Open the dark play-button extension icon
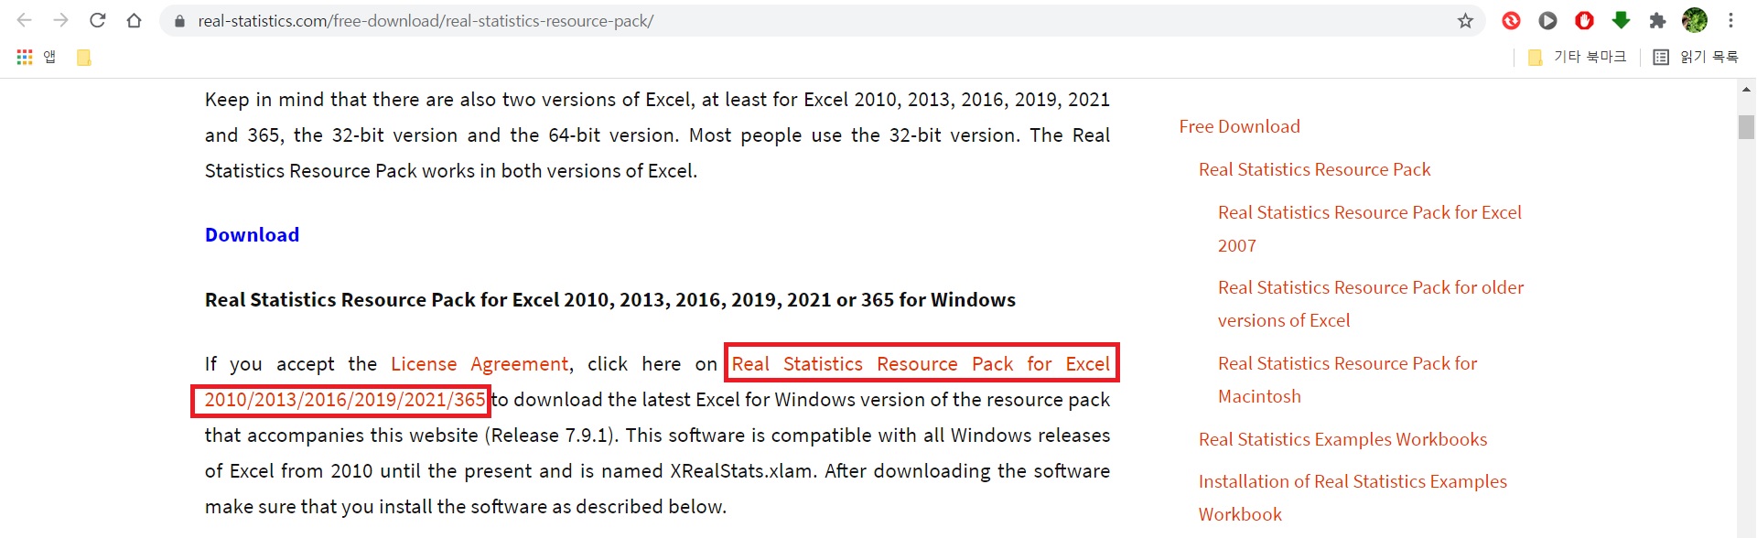 [x=1547, y=20]
